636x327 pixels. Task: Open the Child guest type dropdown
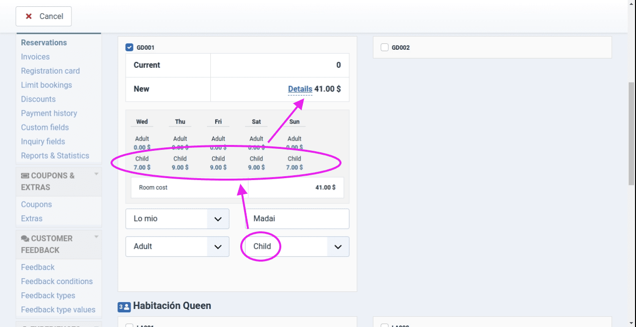tap(338, 247)
